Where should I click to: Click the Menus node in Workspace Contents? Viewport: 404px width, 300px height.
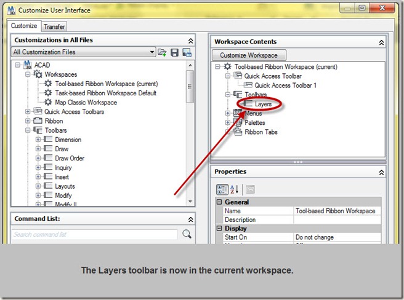click(x=253, y=113)
